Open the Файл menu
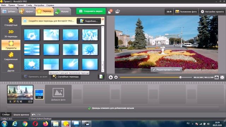 tap(4, 5)
